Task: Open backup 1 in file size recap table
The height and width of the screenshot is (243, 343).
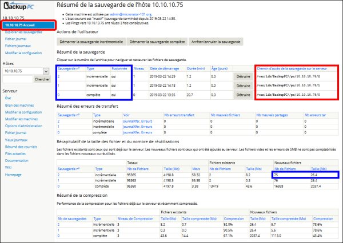Action: [58, 181]
